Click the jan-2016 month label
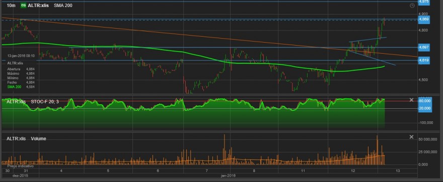The height and width of the screenshot is (182, 443). (x=228, y=175)
